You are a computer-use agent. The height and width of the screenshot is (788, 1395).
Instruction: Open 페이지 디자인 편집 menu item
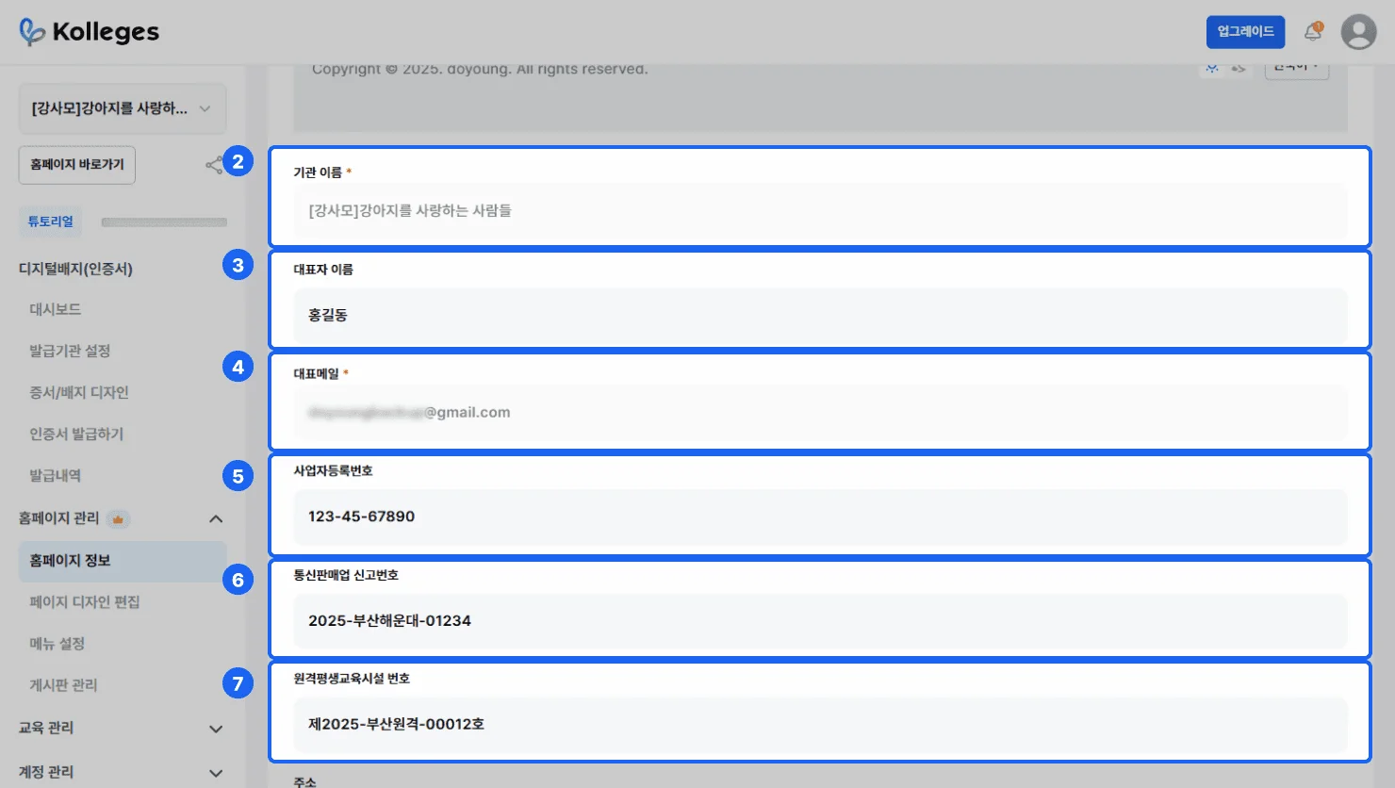tap(85, 602)
